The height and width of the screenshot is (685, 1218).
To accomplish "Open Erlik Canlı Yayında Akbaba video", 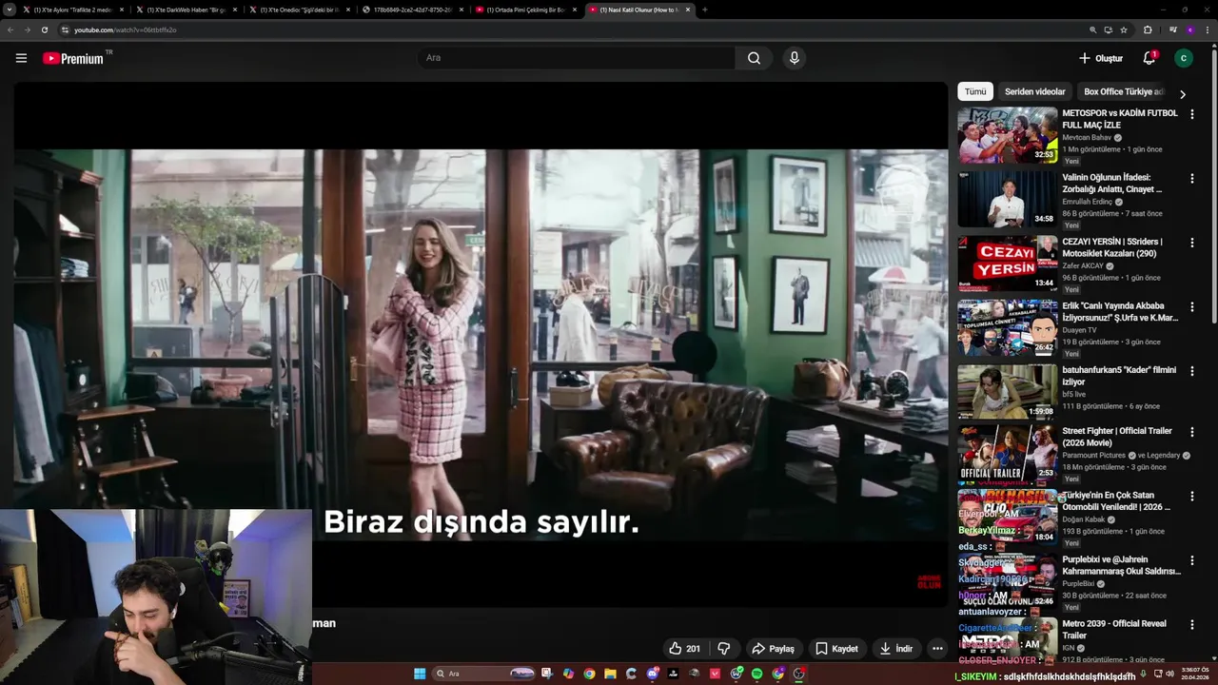I will (x=1120, y=312).
